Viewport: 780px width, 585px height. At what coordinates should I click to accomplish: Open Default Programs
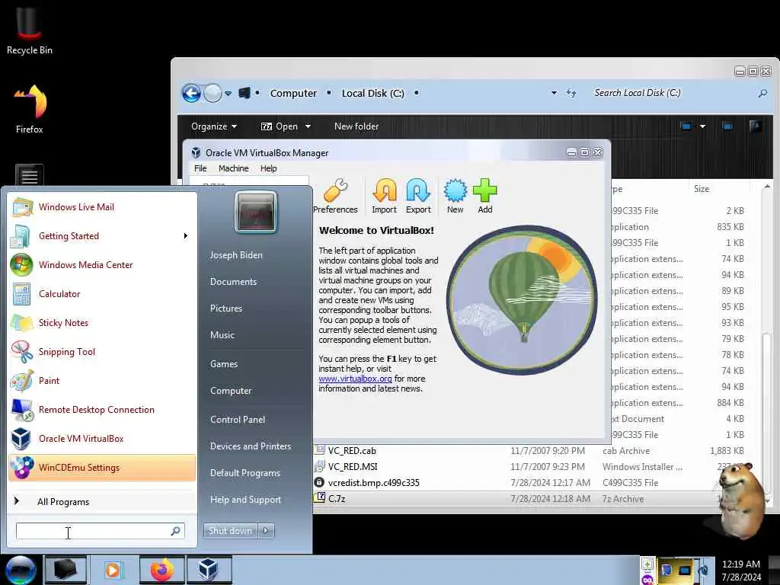click(245, 473)
